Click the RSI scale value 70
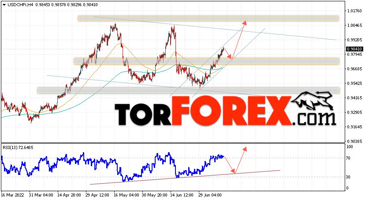 (348, 158)
